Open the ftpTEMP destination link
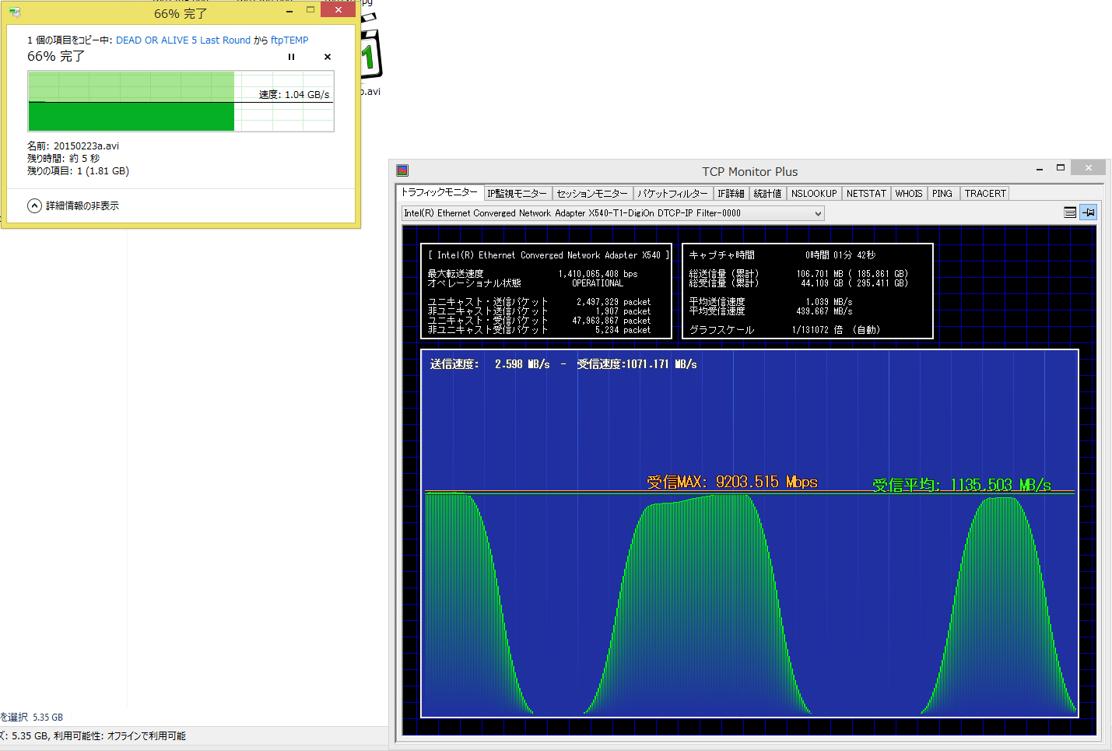The height and width of the screenshot is (751, 1112). (x=289, y=40)
